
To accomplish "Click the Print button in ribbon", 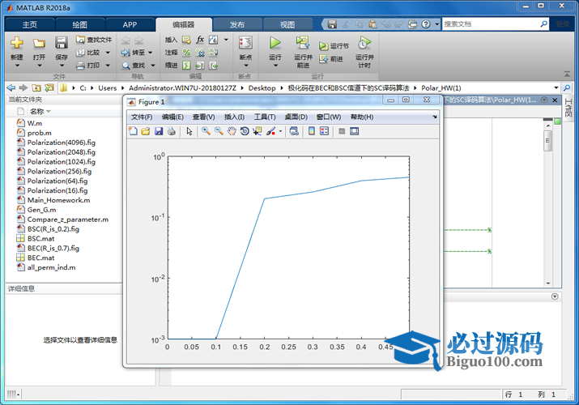I will [88, 66].
